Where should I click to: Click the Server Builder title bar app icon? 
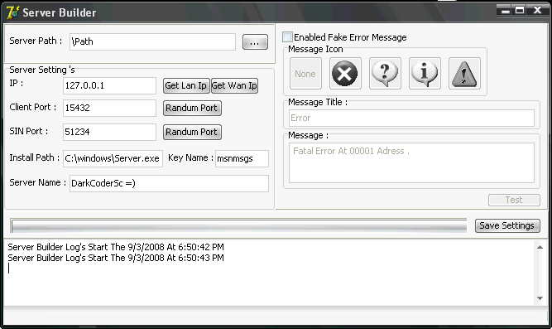pyautogui.click(x=12, y=12)
